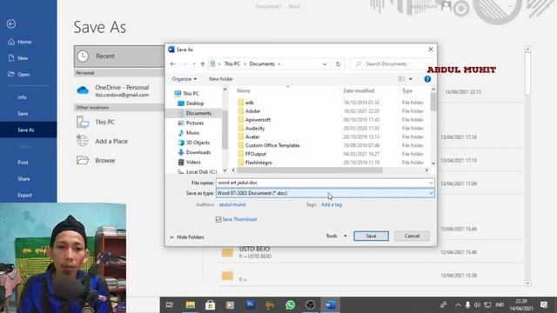Open the Tools dropdown
This screenshot has width=557, height=313.
(x=336, y=236)
